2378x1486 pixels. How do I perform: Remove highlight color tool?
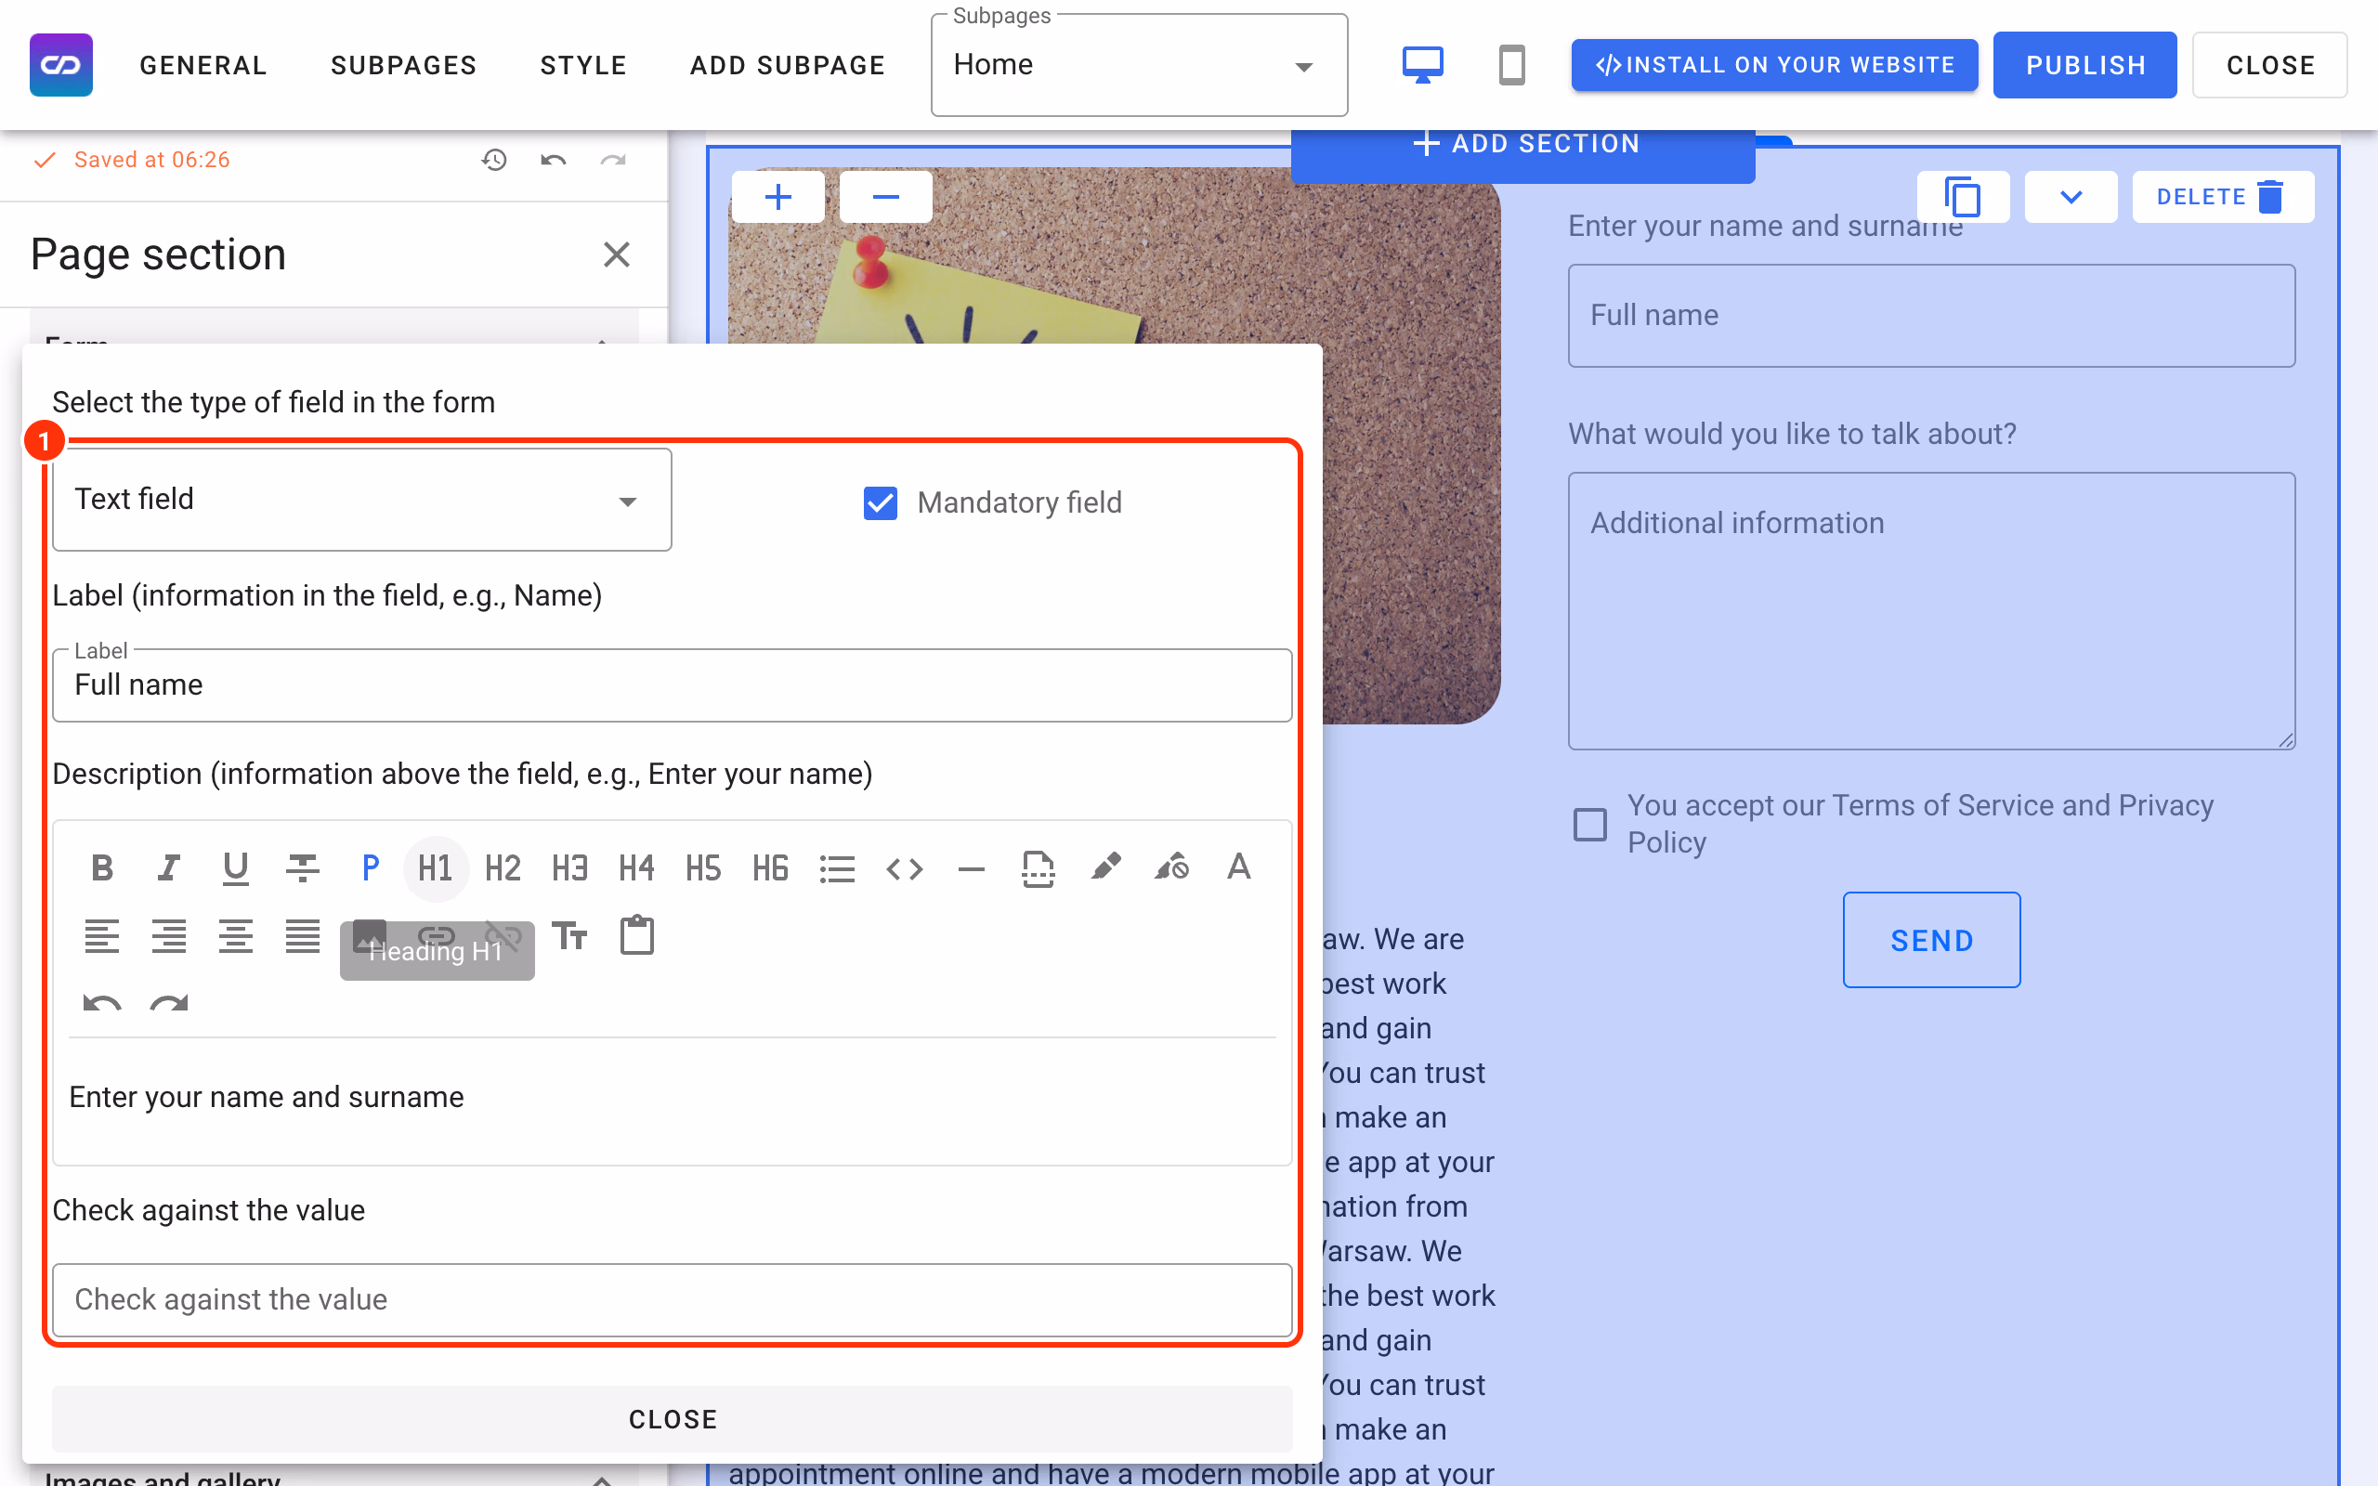[1171, 867]
